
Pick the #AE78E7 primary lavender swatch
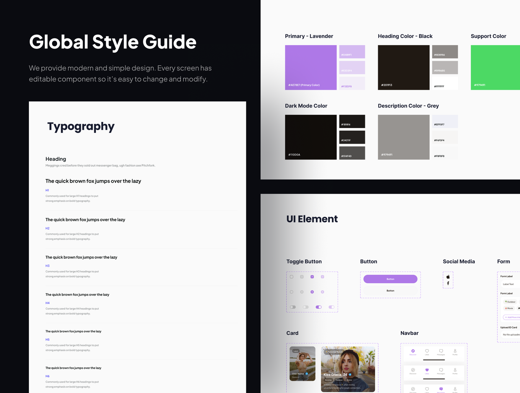point(311,67)
